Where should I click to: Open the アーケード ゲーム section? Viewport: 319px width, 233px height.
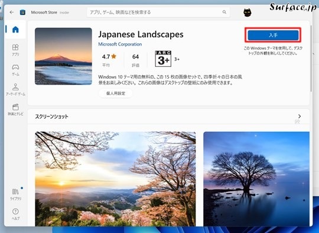coord(15,90)
